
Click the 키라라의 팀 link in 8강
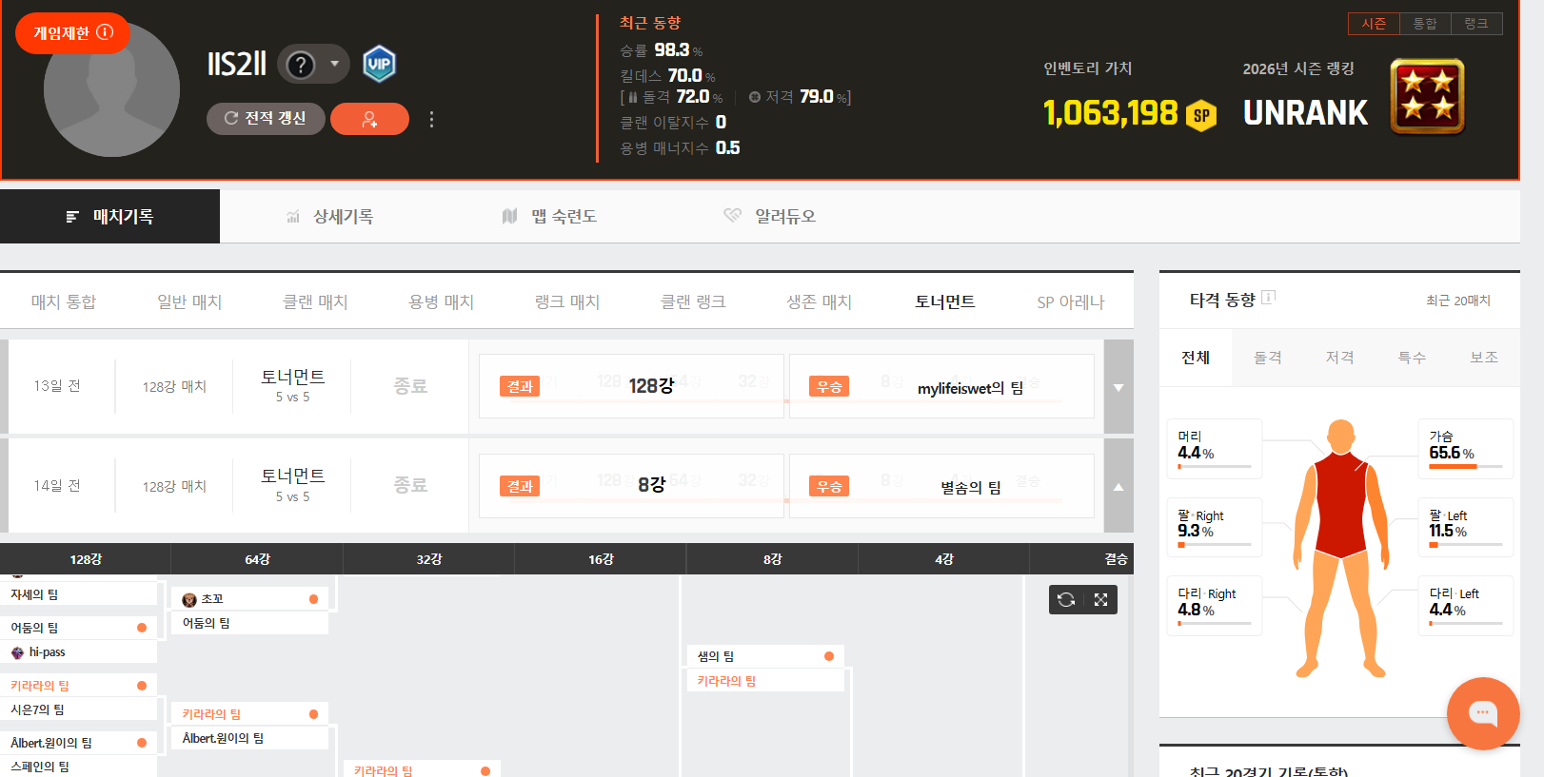[x=726, y=681]
